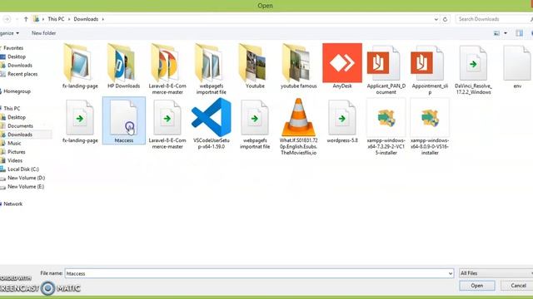
Task: Select the Laravel-8-E-Commerce-master folder
Action: 167,69
